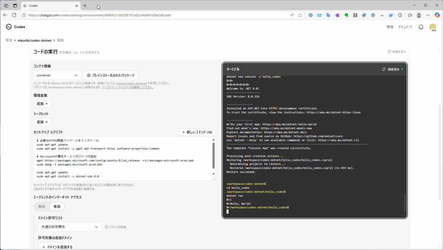Click the setup script scrollbar thumb
The image size is (443, 250).
pyautogui.click(x=214, y=155)
